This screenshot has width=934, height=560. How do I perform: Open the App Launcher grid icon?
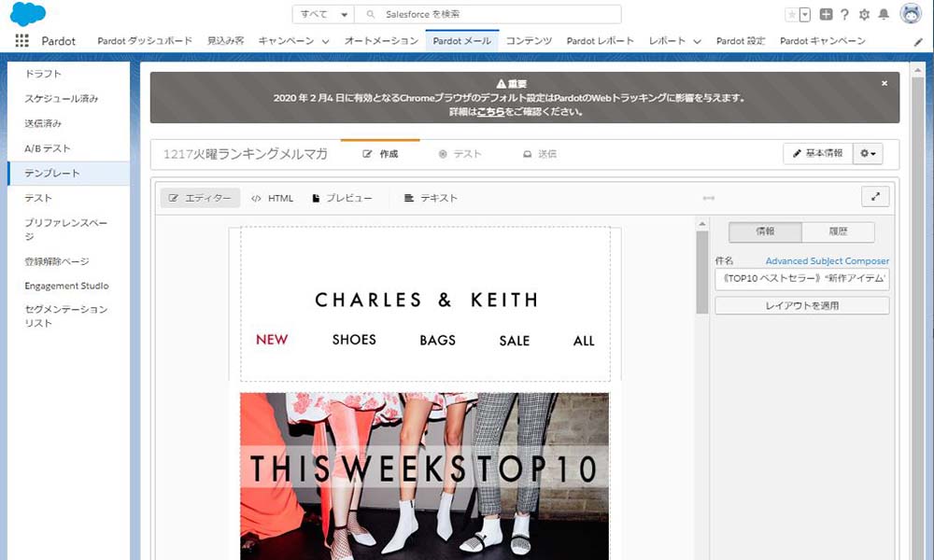coord(21,40)
